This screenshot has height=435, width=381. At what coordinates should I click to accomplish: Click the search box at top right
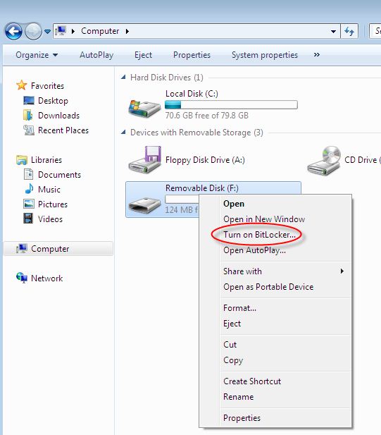tap(375, 31)
